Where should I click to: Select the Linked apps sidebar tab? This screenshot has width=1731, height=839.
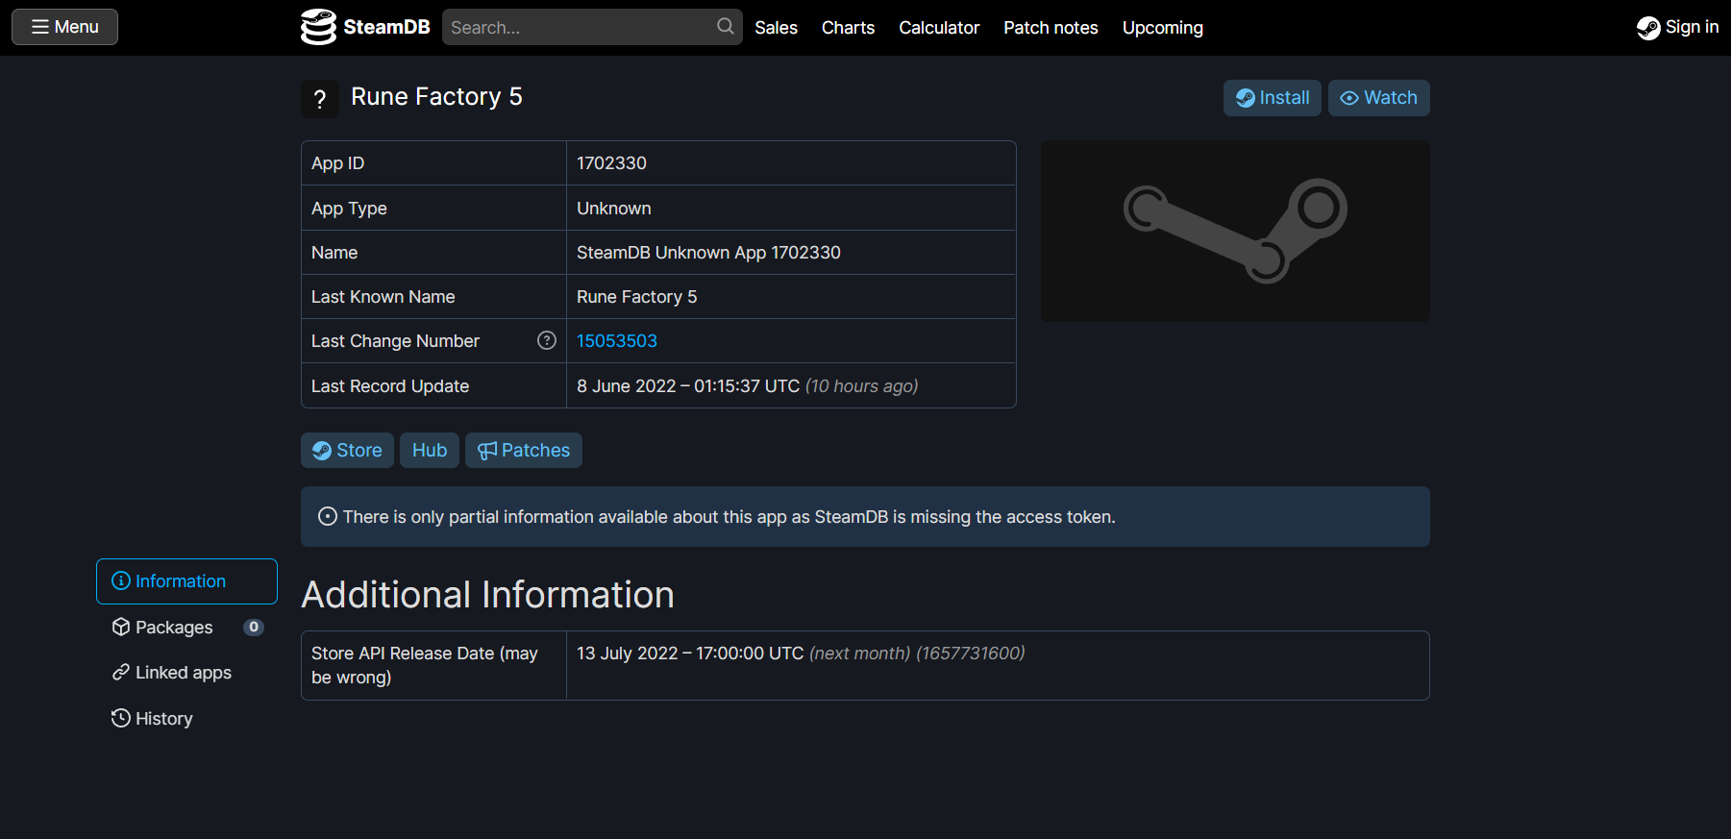186,673
